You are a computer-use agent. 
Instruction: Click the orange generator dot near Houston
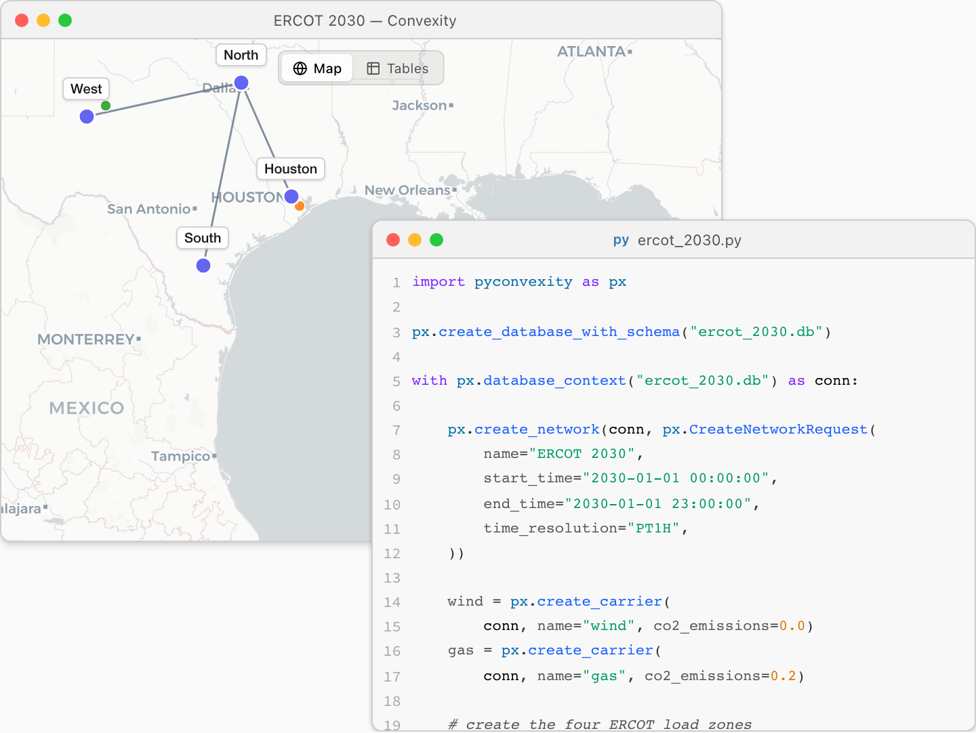(x=300, y=206)
